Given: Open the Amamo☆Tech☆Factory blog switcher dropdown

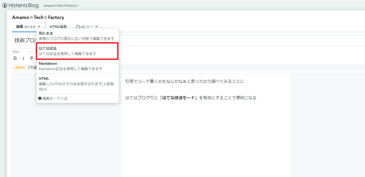Looking at the screenshot, I should 61,5.
